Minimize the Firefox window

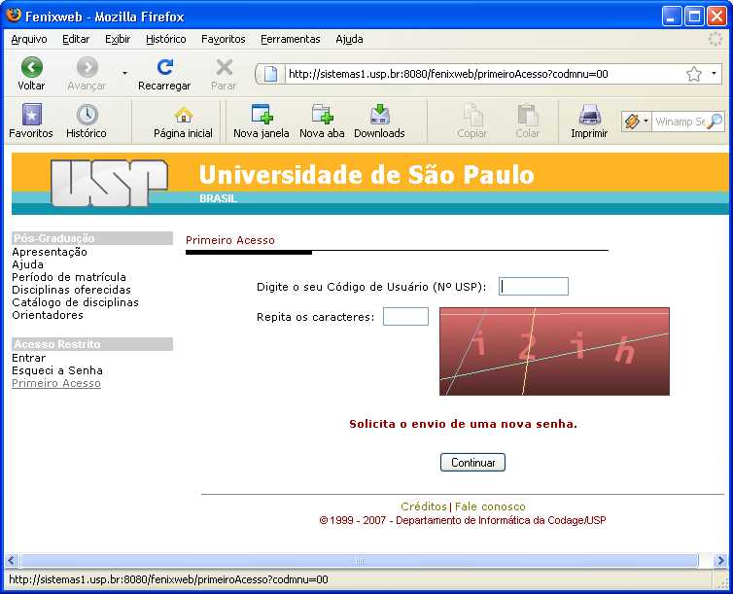point(672,17)
